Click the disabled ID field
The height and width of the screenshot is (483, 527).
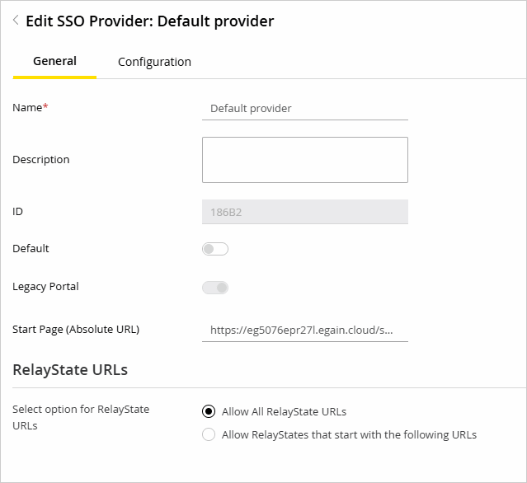[305, 212]
